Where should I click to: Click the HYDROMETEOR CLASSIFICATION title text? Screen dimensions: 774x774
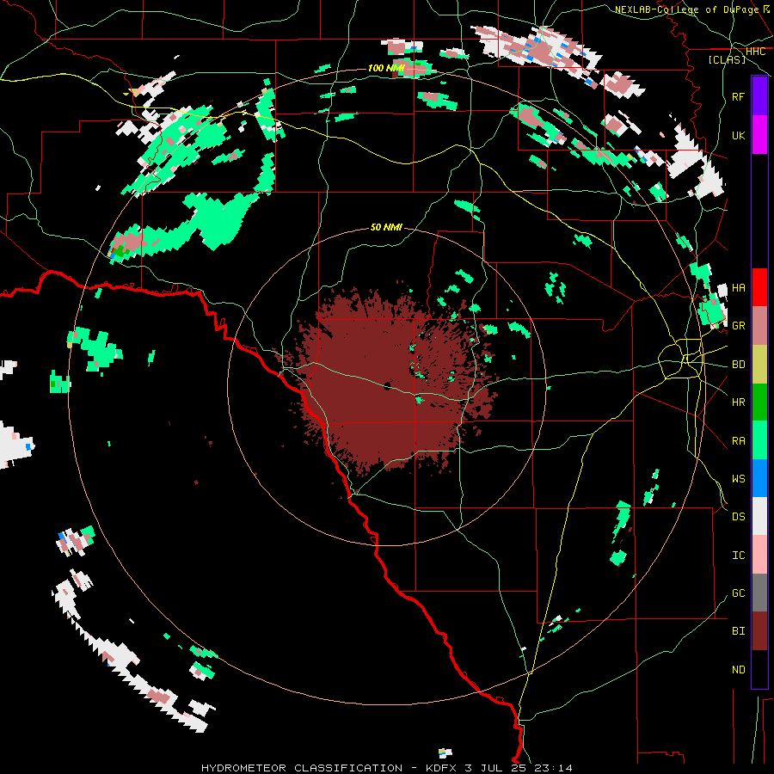(x=302, y=768)
